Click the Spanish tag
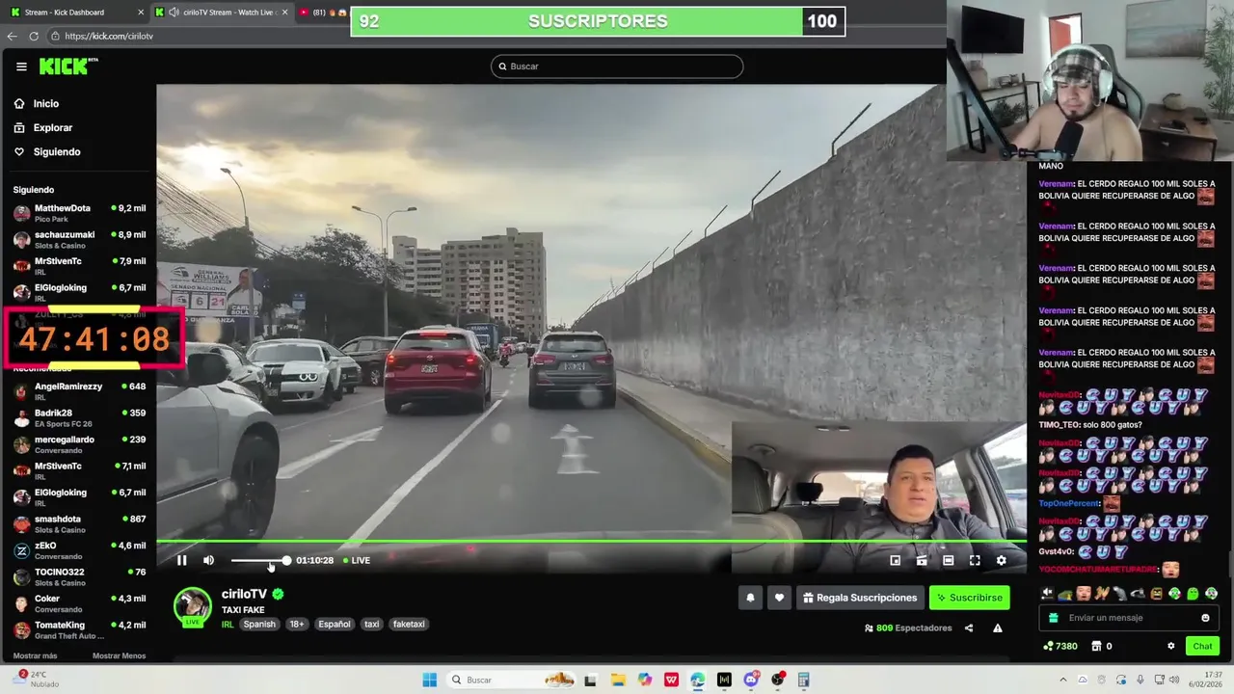This screenshot has width=1234, height=694. pyautogui.click(x=259, y=625)
